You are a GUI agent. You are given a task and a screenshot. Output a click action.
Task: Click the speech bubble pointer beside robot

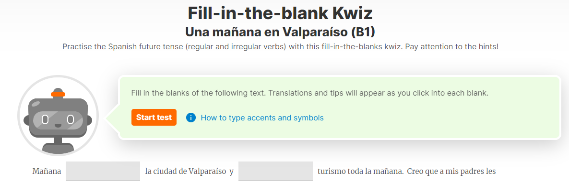click(112, 118)
